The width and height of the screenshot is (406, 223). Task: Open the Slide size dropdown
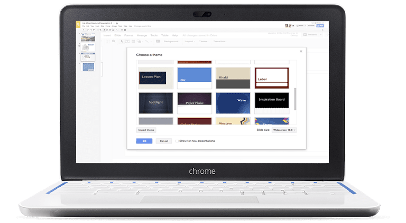(284, 129)
